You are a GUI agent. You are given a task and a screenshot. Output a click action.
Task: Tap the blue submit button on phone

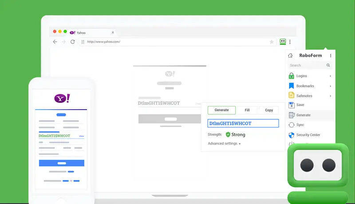click(x=62, y=163)
